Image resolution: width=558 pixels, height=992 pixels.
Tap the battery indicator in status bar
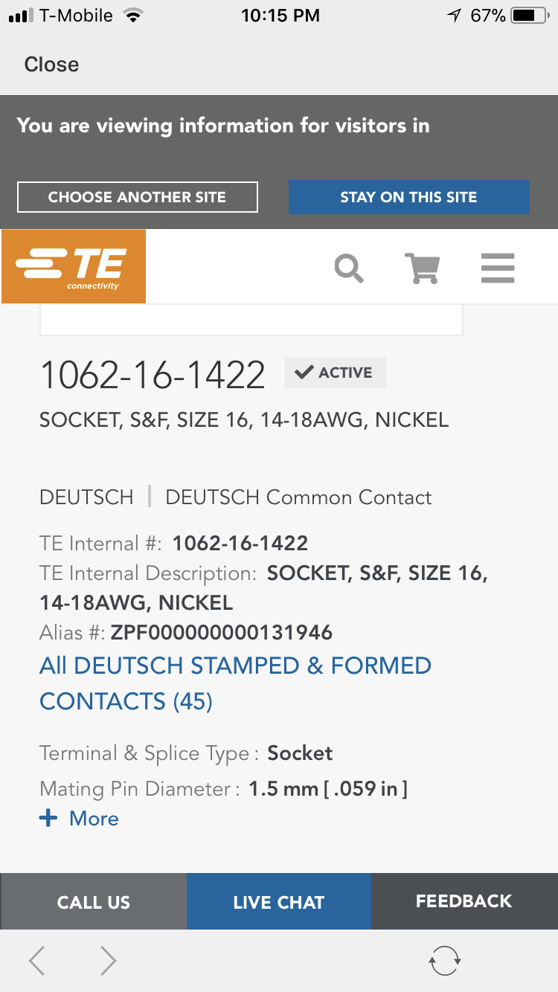pyautogui.click(x=529, y=15)
